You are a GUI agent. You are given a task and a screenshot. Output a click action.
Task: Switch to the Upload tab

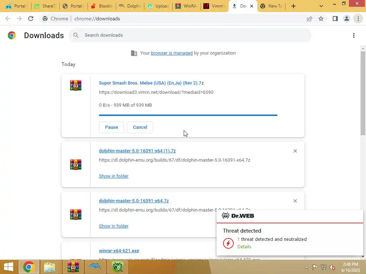point(158,6)
